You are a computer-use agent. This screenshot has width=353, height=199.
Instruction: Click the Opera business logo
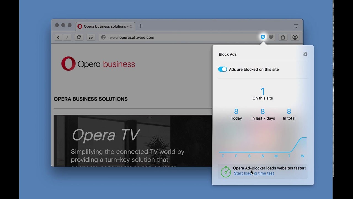[98, 63]
